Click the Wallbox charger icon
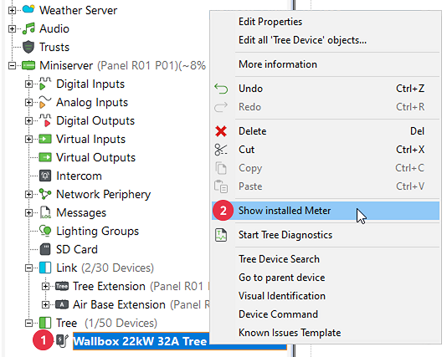Screen dimensions: 447x357 click(62, 340)
